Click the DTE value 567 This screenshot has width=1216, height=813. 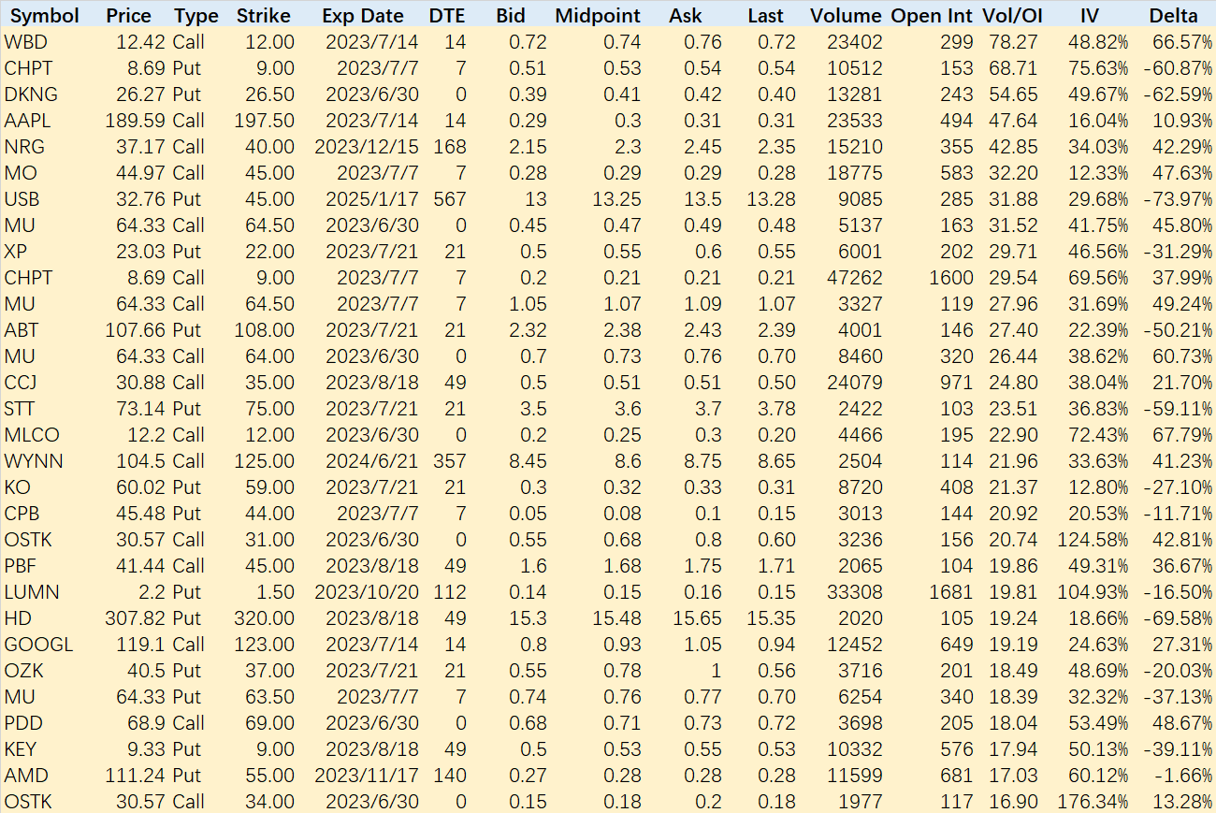(x=449, y=199)
